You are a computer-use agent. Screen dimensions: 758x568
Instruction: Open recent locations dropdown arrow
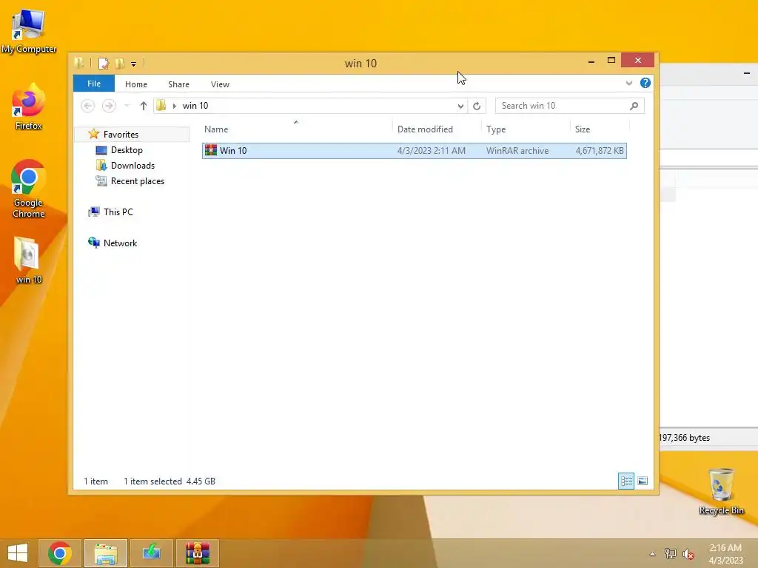(127, 106)
